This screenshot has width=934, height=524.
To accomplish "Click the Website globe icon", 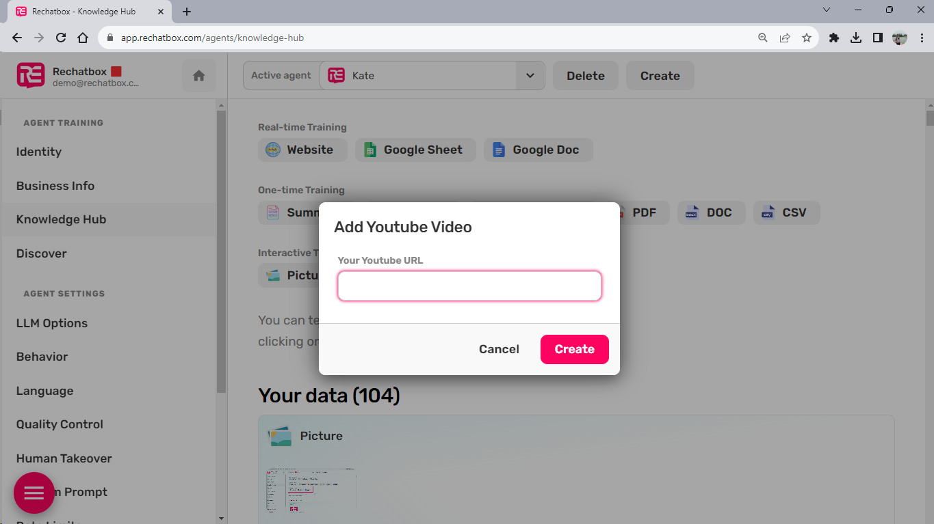I will pos(273,150).
